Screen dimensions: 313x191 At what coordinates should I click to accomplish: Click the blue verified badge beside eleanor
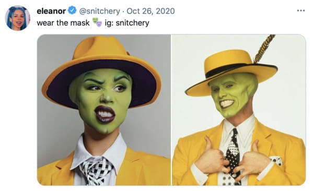tap(72, 10)
